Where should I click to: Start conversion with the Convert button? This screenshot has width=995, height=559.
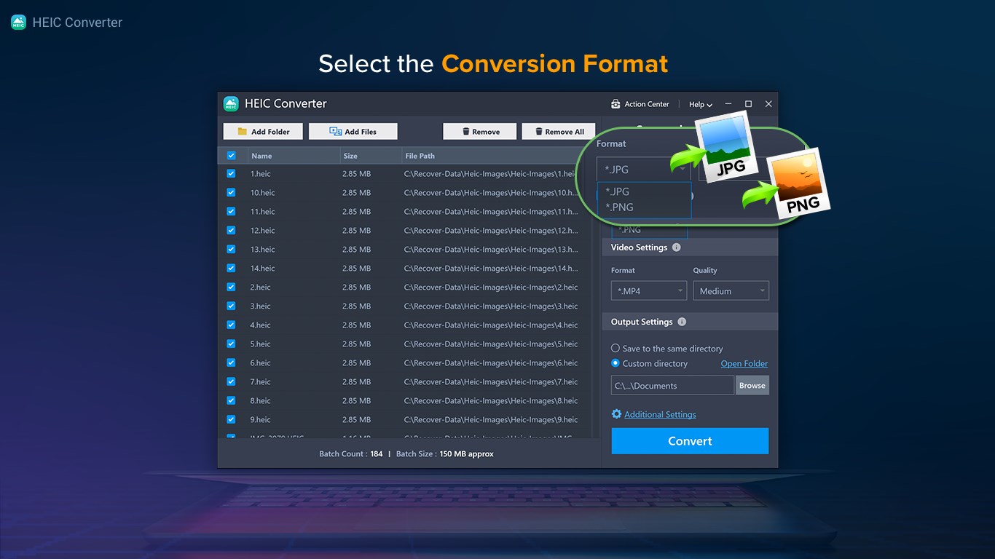click(x=690, y=441)
